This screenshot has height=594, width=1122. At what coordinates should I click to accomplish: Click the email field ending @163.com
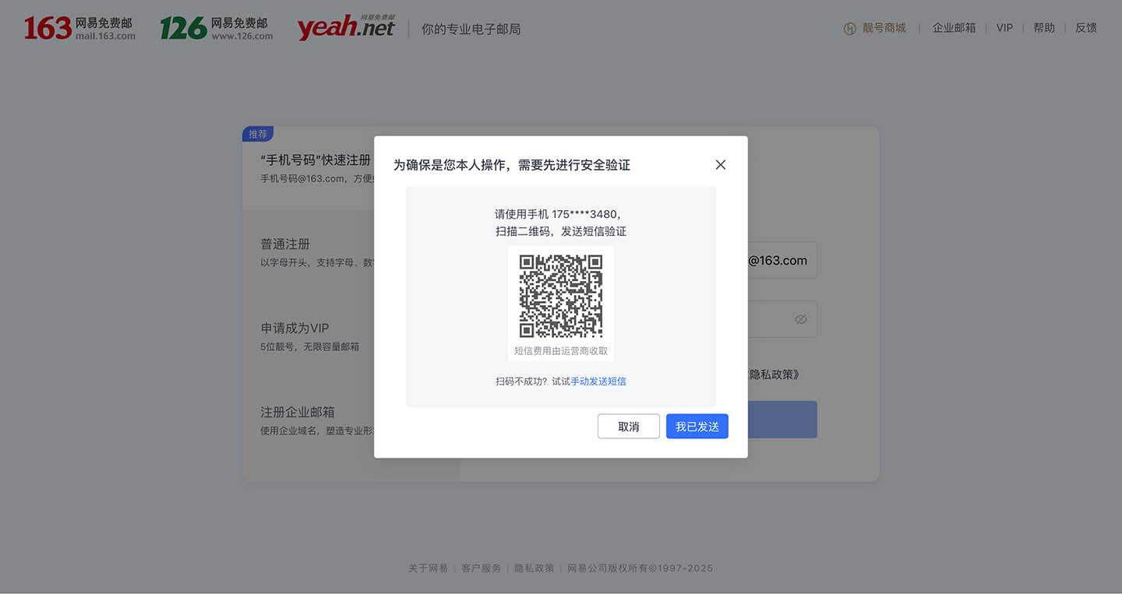point(782,260)
